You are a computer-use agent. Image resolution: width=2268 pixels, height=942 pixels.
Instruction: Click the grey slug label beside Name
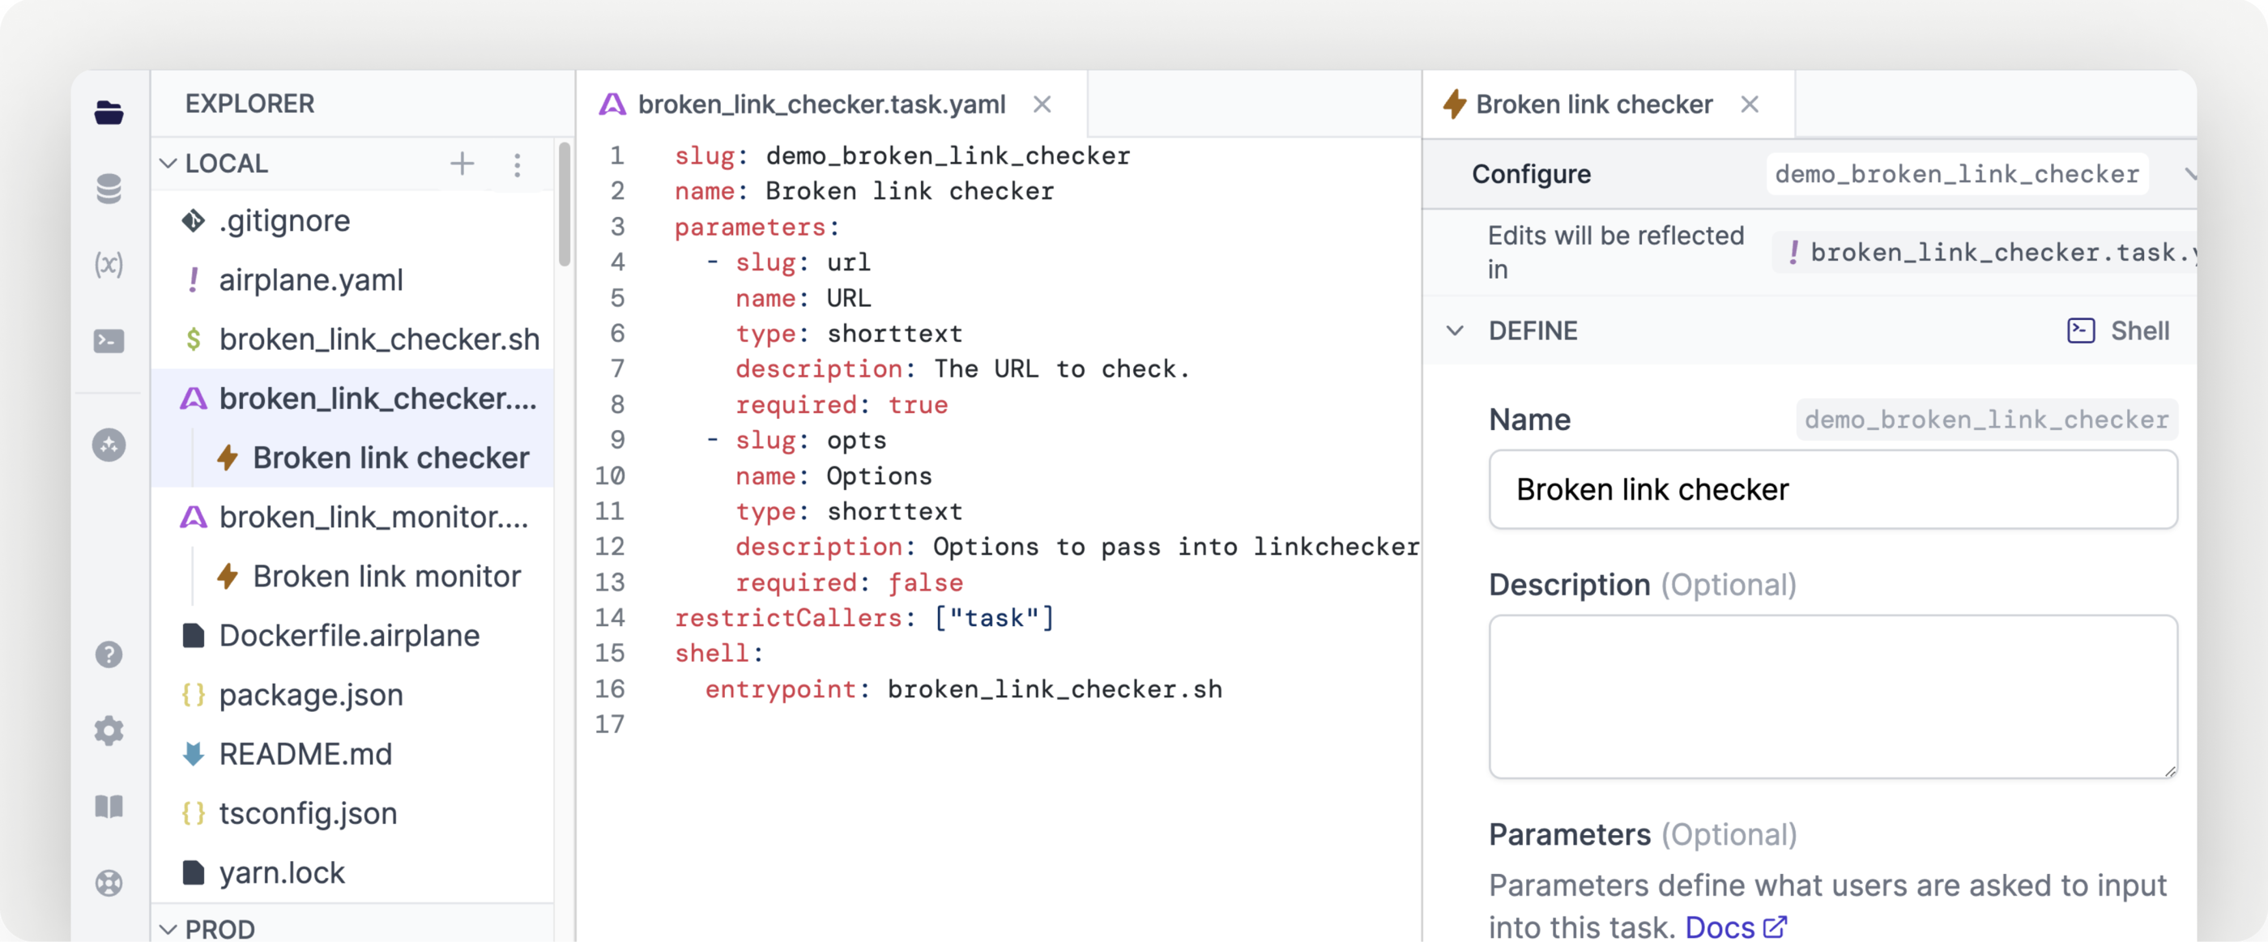1986,420
